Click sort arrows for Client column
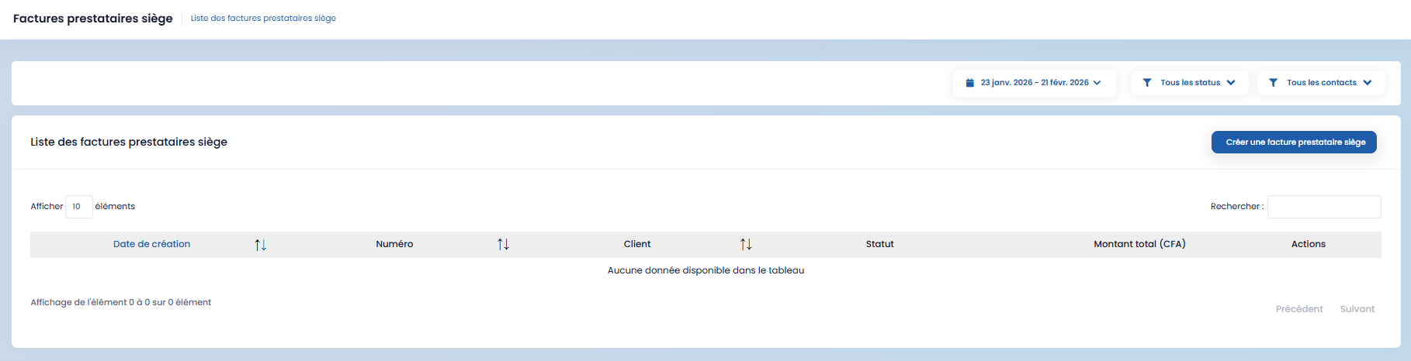 [746, 245]
